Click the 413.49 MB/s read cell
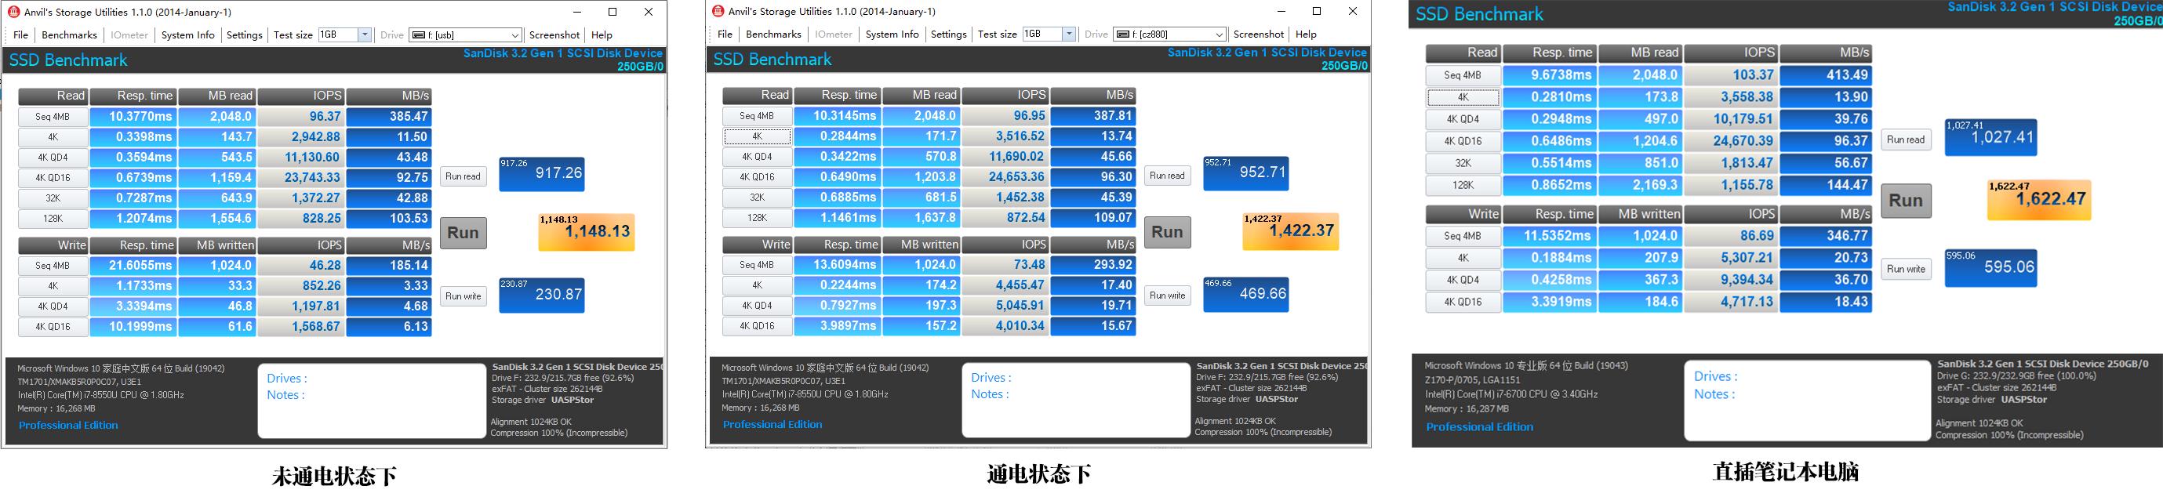The width and height of the screenshot is (2163, 504). (1827, 75)
